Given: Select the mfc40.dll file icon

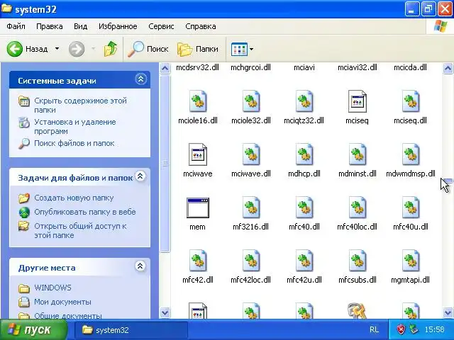Looking at the screenshot, I should click(x=304, y=208).
